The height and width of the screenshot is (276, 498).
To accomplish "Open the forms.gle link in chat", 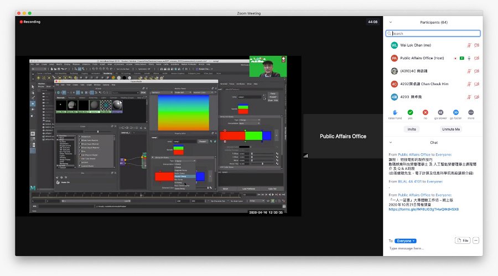I will click(x=424, y=209).
